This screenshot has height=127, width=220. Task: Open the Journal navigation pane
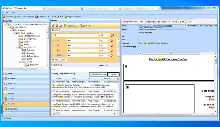point(26,99)
